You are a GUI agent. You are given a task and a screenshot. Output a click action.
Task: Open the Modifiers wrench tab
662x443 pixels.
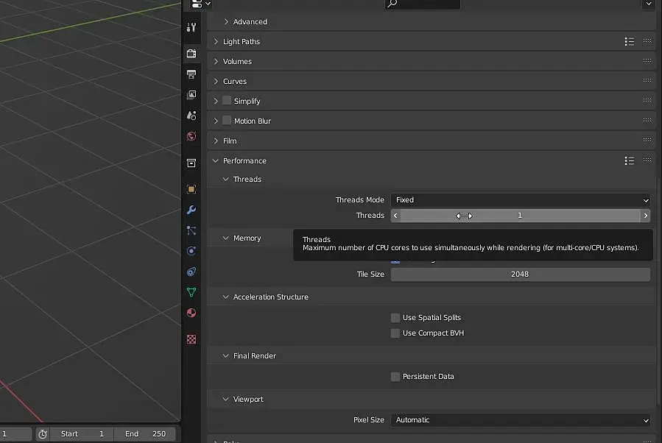coord(191,210)
